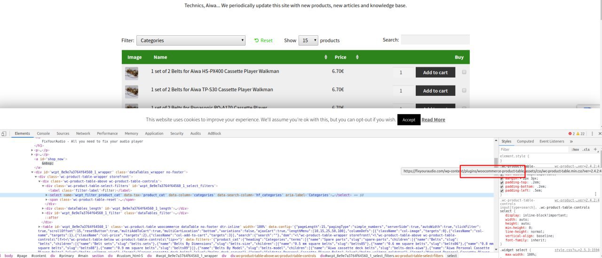The height and width of the screenshot is (258, 602).
Task: Collapse the dataTables_wrapper div node
Action: coord(33,172)
